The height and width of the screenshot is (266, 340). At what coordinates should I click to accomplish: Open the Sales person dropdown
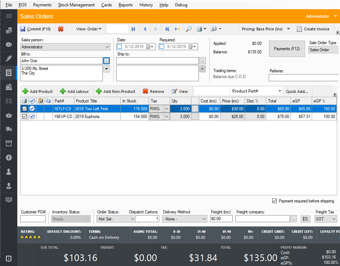coord(107,47)
